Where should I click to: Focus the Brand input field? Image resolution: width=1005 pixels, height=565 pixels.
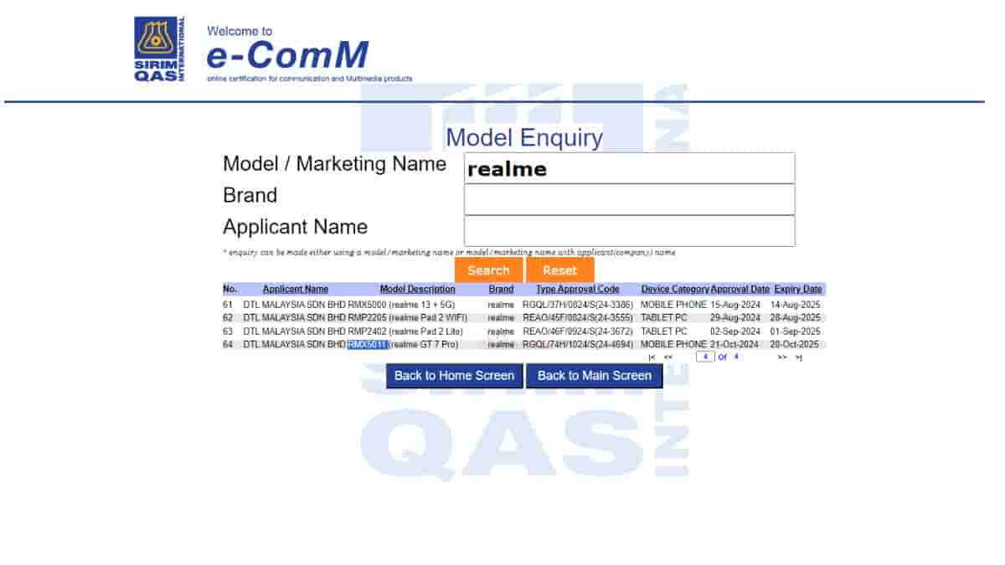[629, 199]
